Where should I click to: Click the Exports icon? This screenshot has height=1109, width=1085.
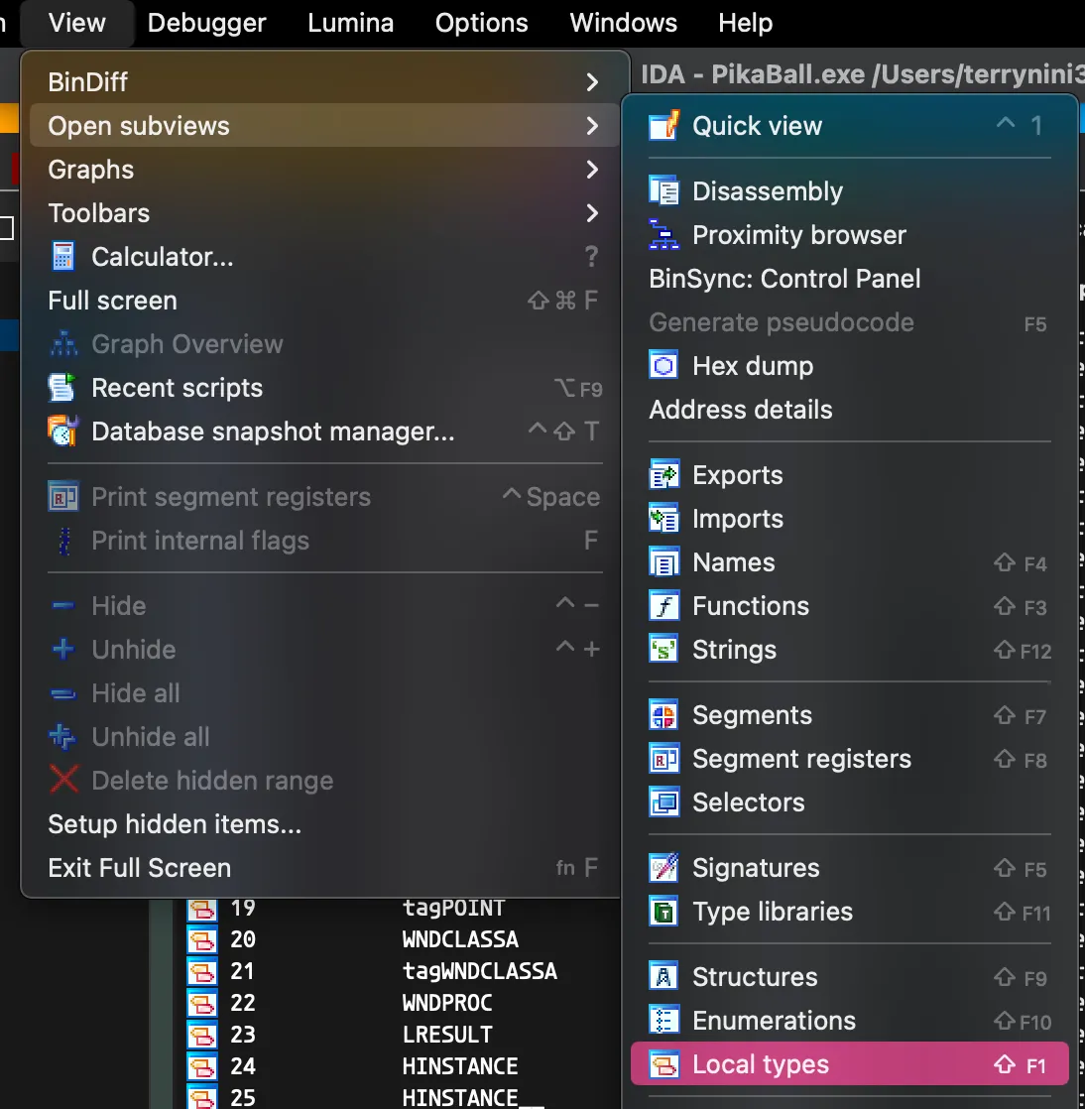(664, 474)
